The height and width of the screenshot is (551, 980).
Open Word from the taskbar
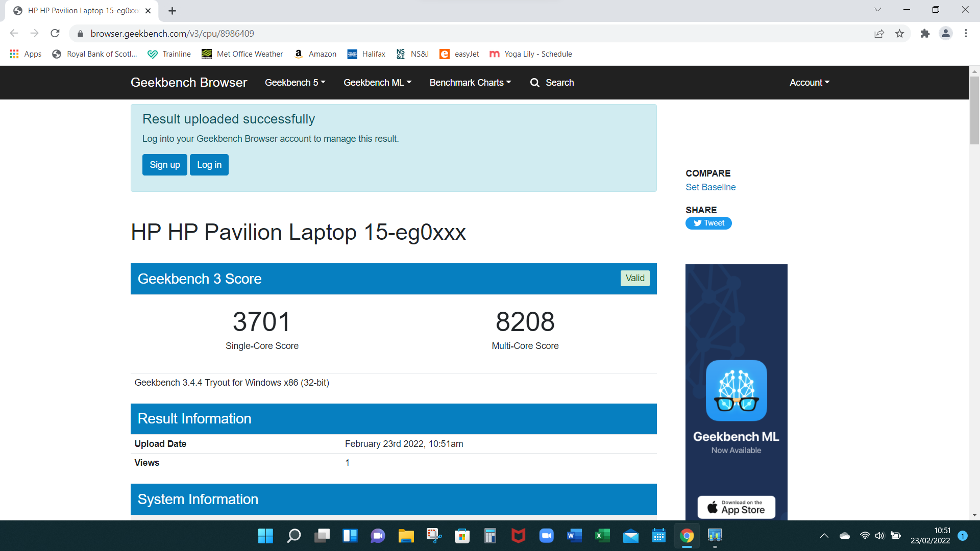574,536
